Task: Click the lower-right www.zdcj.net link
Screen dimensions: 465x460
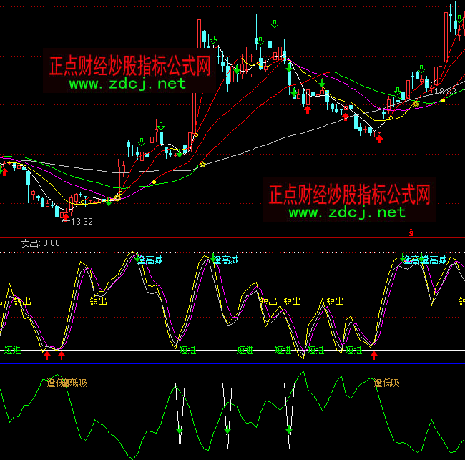Action: 347,212
